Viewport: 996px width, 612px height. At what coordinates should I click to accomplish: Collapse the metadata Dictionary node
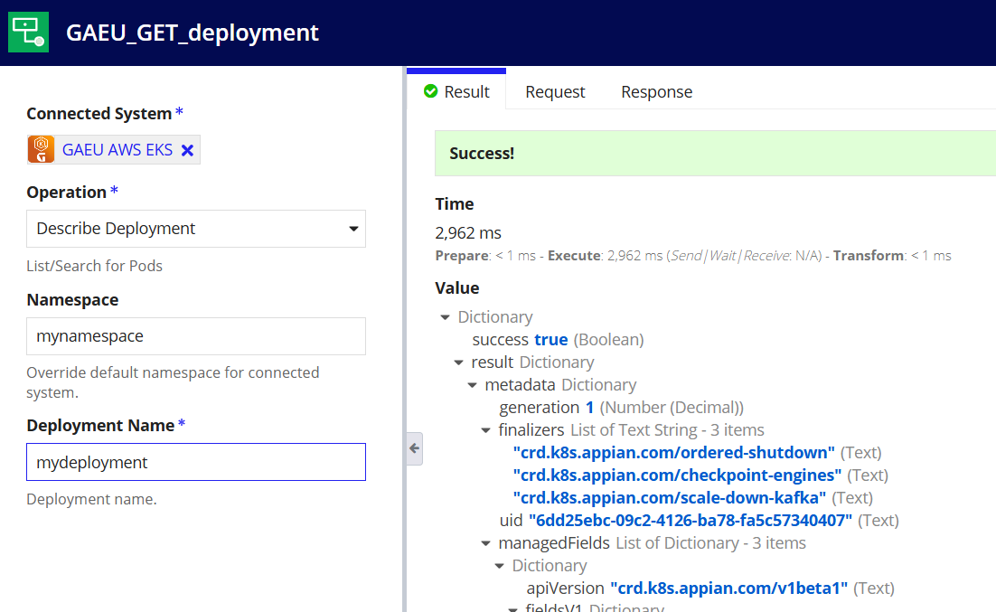tap(472, 385)
